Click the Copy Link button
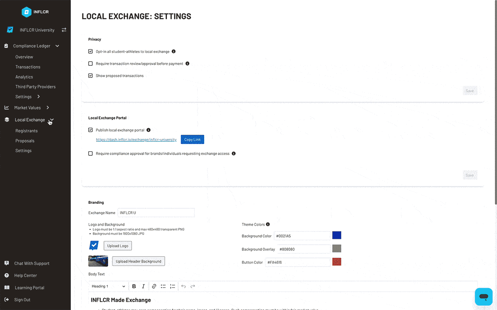The width and height of the screenshot is (497, 310). [x=193, y=140]
